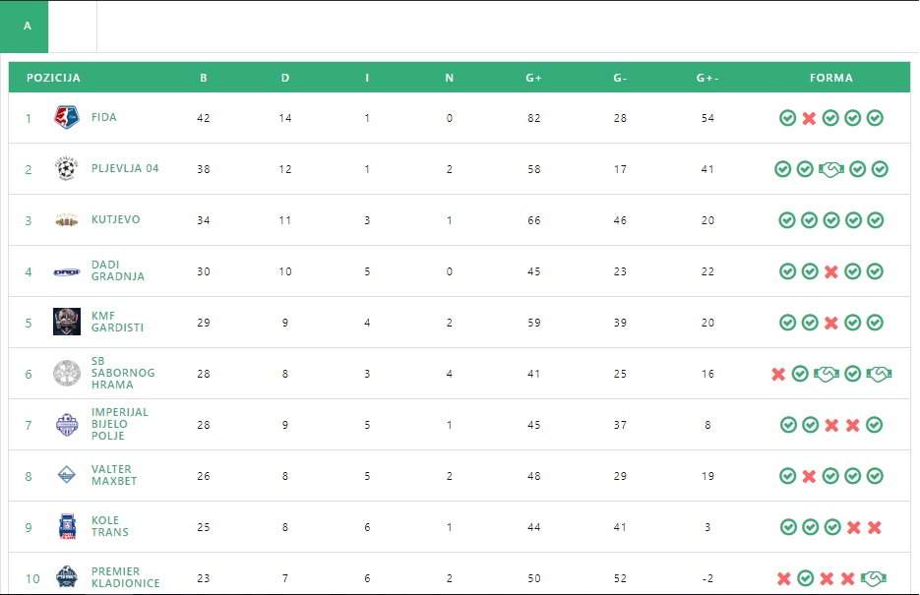This screenshot has width=920, height=595.
Task: Click the DADI Gradnja logo
Action: tap(66, 271)
